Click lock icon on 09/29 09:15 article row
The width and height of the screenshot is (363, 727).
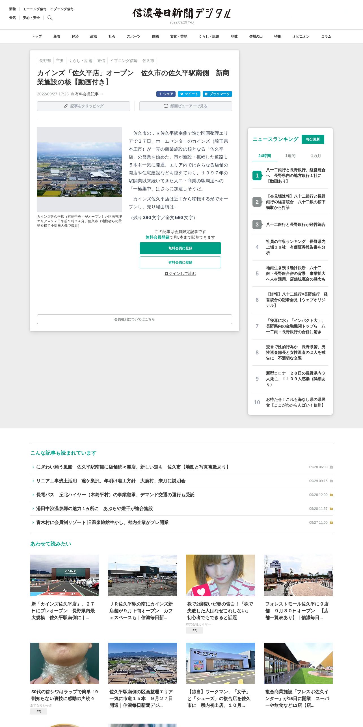331,481
